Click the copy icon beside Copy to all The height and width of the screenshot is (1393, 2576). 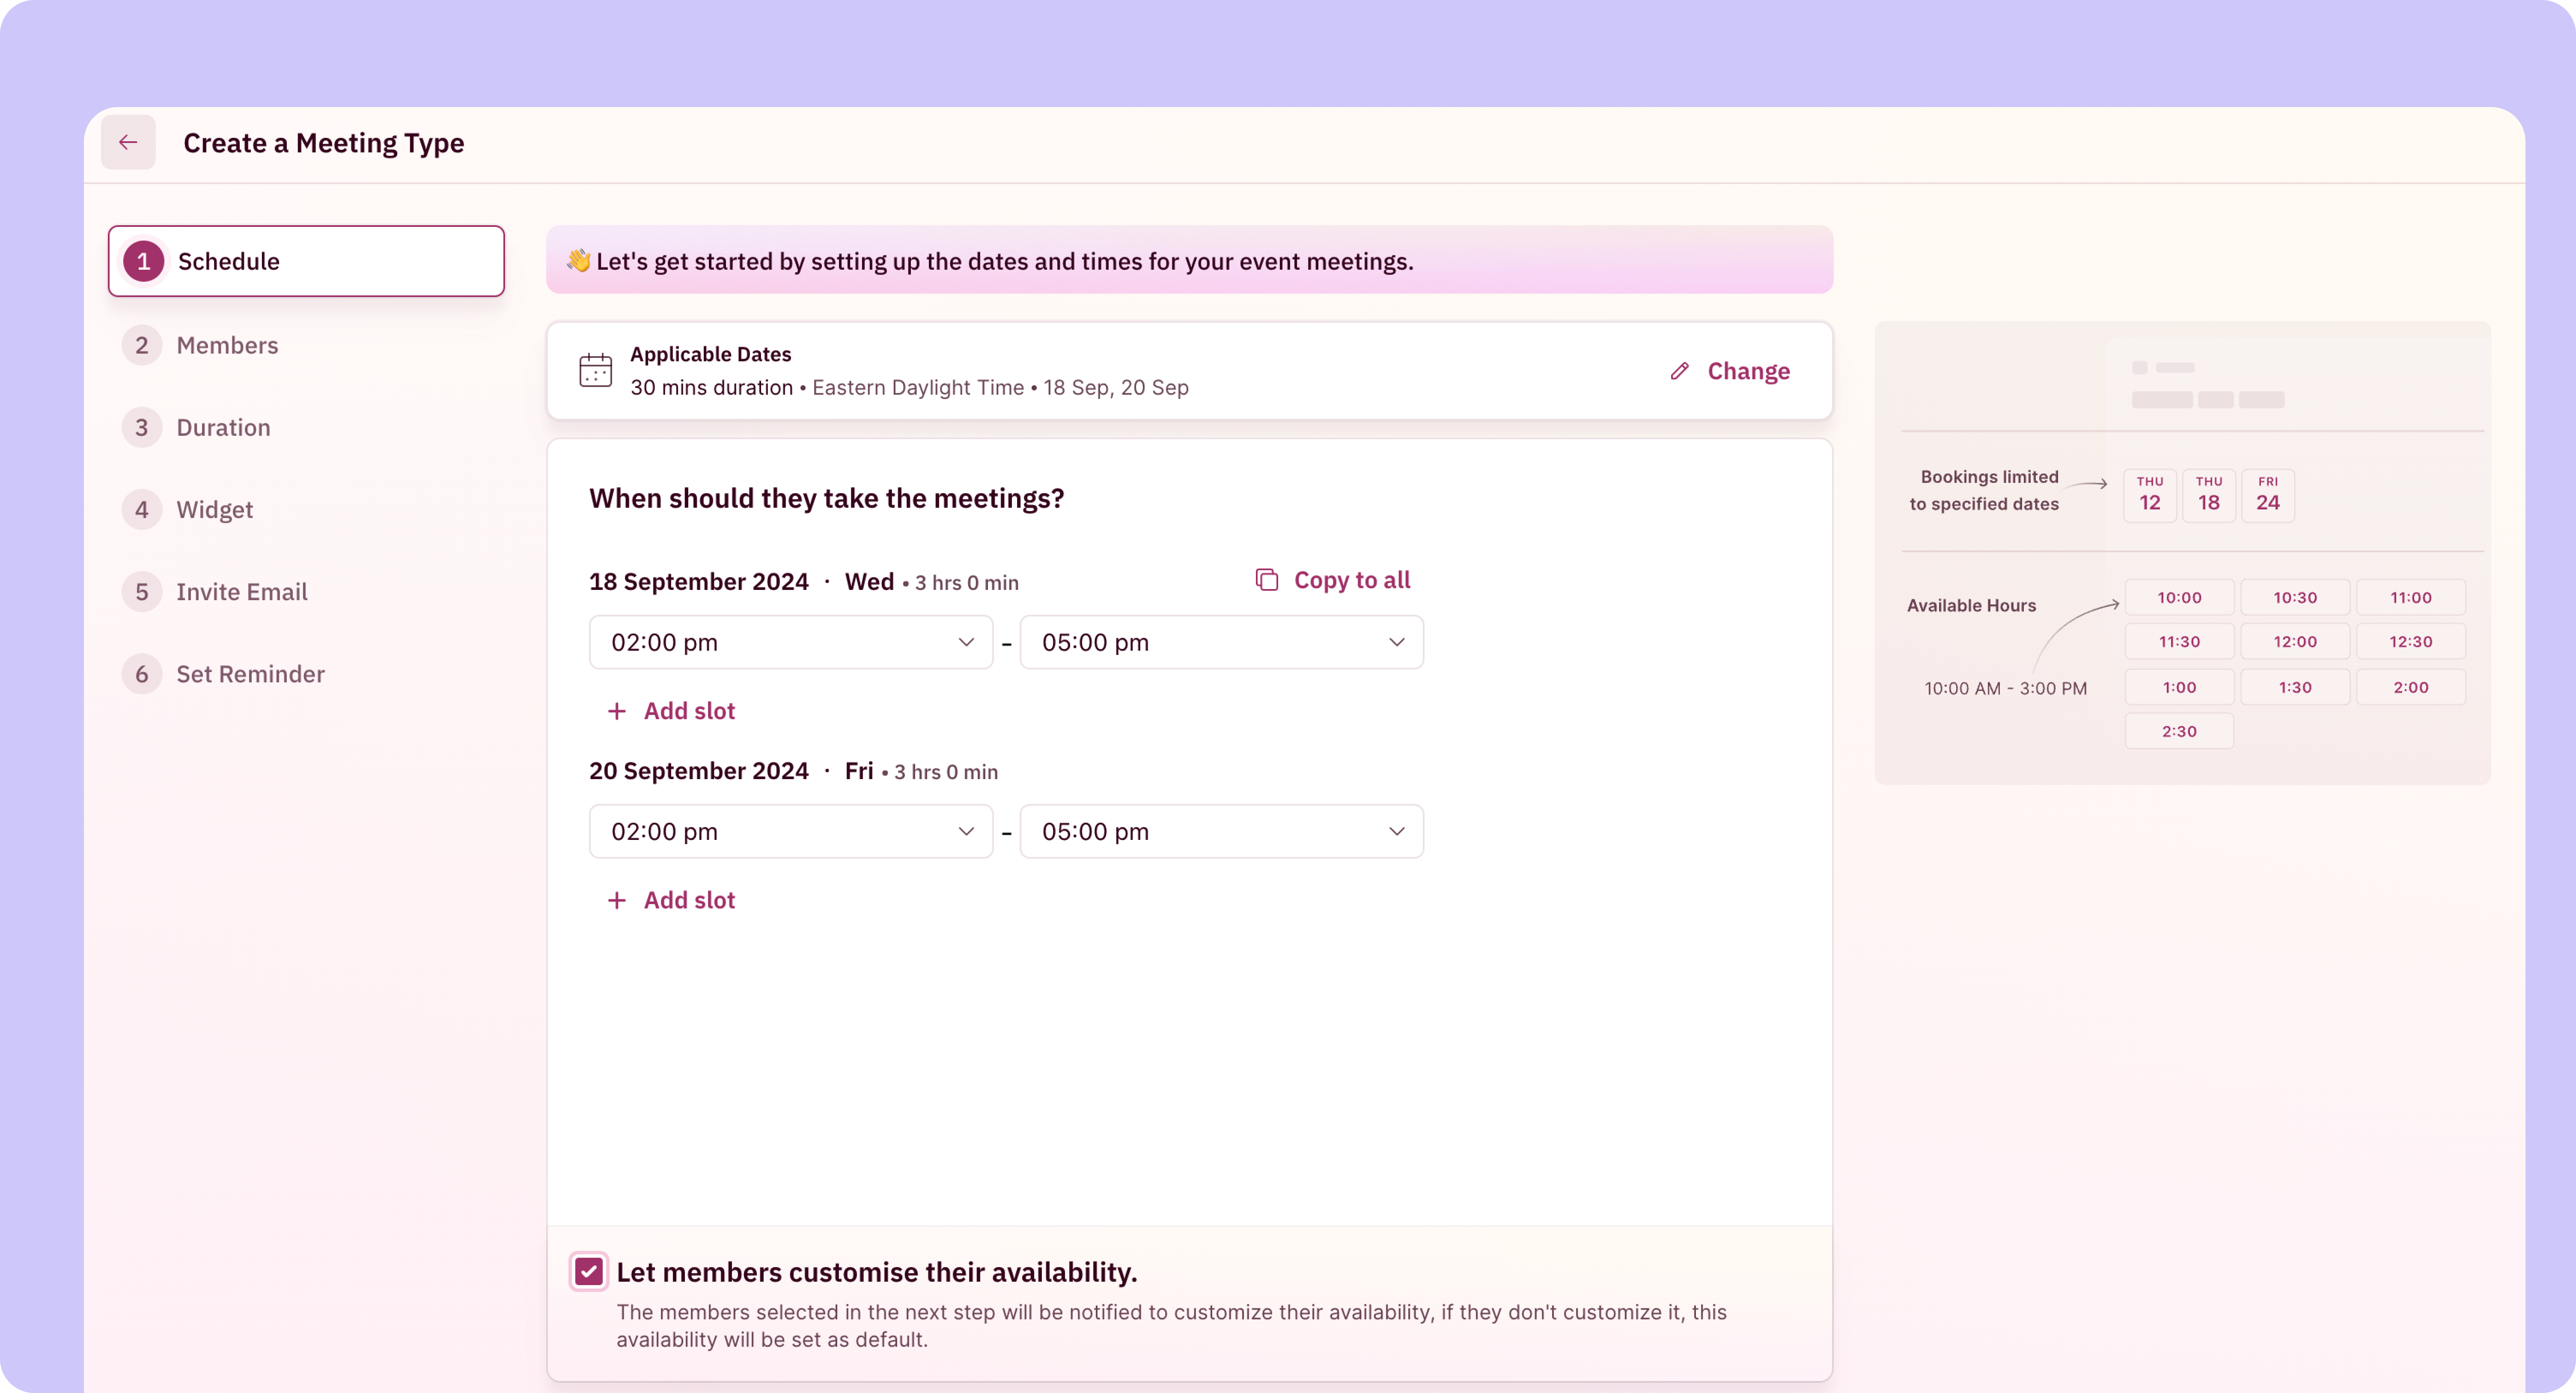(1266, 580)
